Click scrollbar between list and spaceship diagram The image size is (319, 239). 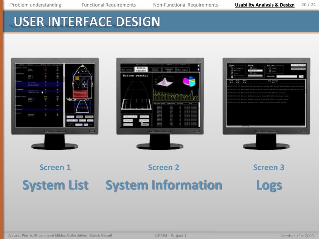coord(64,95)
